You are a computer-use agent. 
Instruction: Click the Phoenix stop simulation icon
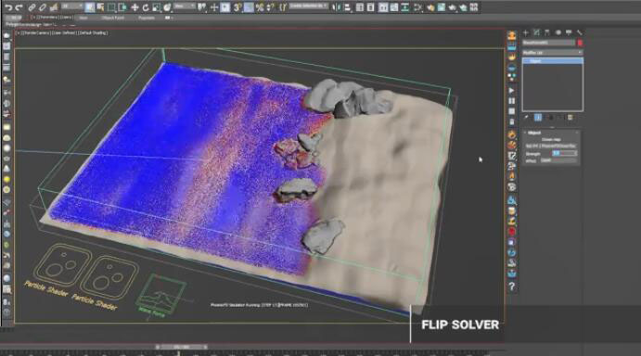click(511, 111)
